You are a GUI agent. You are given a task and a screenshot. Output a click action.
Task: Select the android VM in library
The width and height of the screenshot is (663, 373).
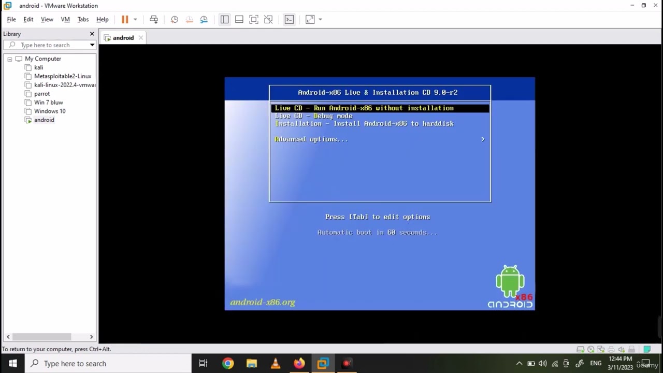point(44,120)
